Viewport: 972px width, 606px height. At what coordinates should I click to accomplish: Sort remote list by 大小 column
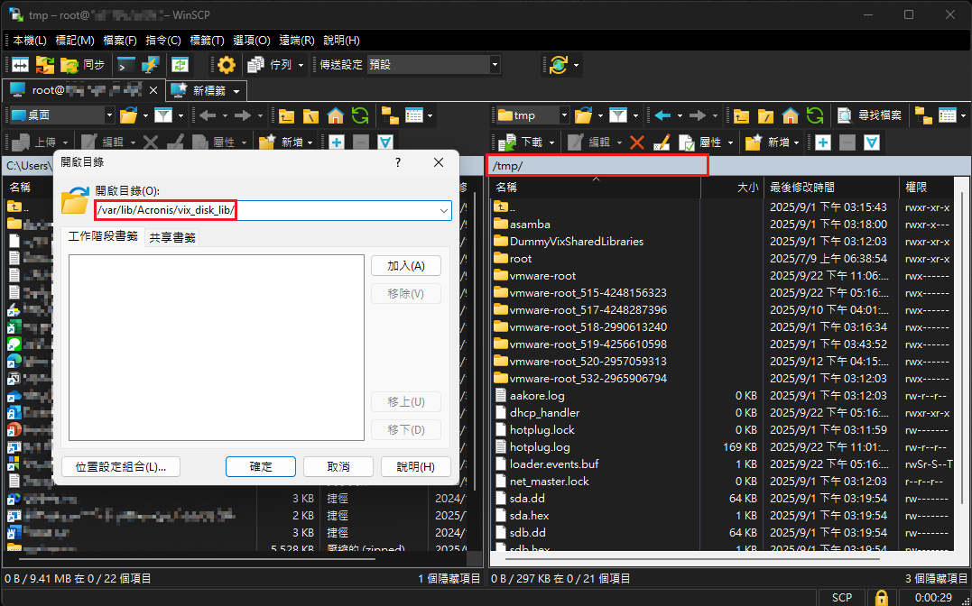tap(732, 188)
